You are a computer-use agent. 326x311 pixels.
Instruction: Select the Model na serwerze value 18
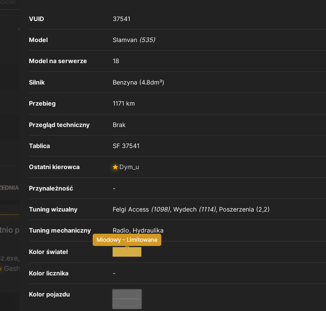116,61
